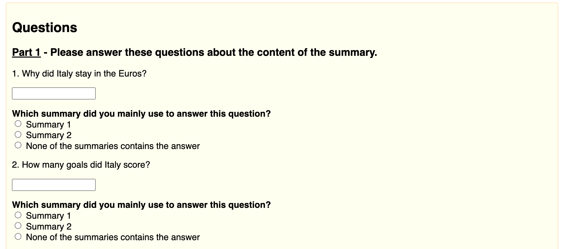
Task: Click the answer field for goals scored question
Action: pos(54,185)
